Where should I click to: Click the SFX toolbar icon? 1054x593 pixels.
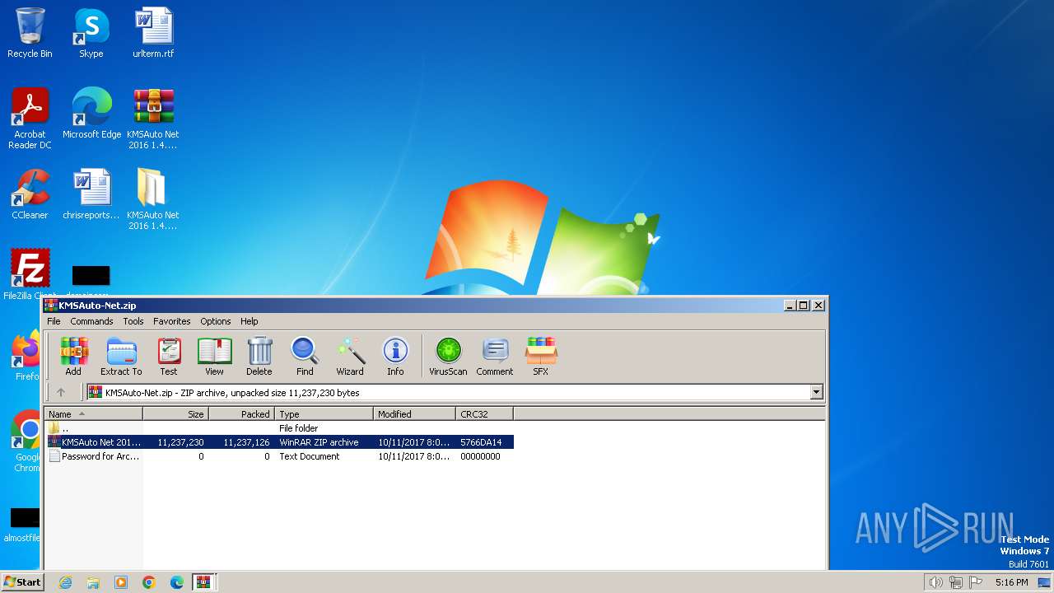540,356
